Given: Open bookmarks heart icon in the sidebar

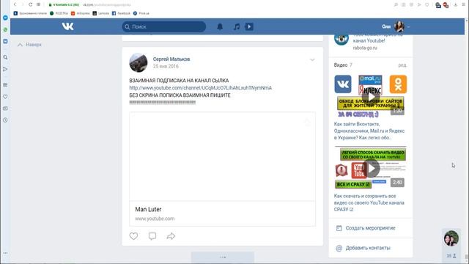Looking at the screenshot, I should [x=5, y=97].
